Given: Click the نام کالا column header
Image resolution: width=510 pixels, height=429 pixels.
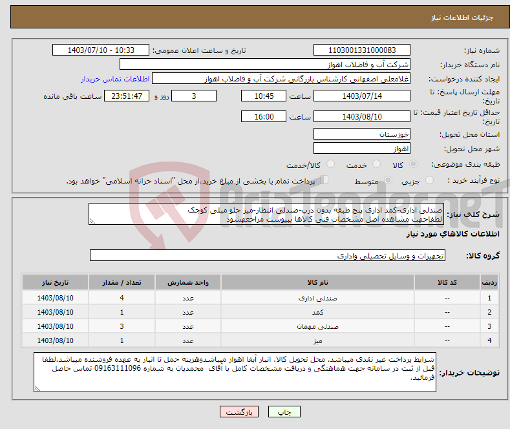Looking at the screenshot, I should [x=317, y=282].
